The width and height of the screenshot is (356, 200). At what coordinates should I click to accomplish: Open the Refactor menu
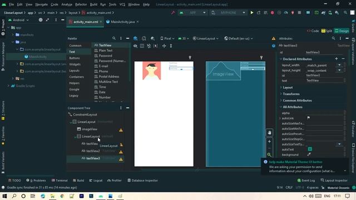click(x=81, y=4)
